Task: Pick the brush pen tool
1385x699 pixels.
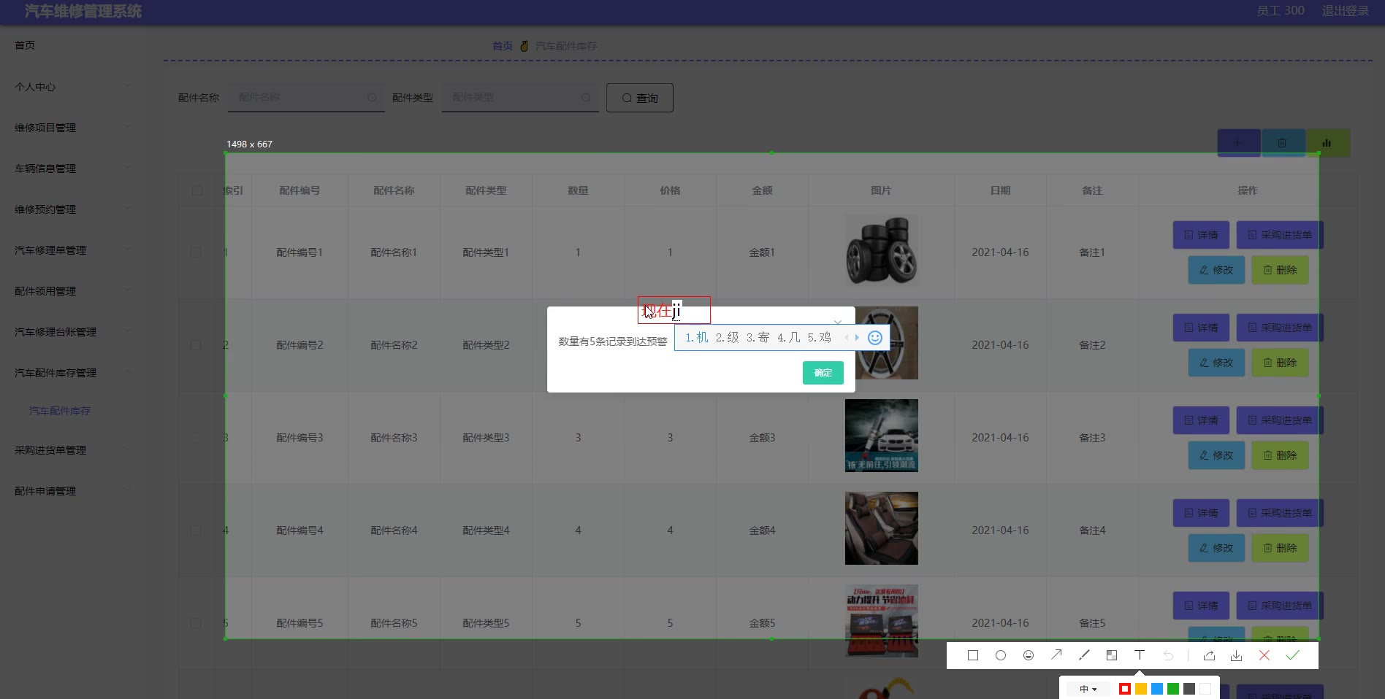Action: click(x=1084, y=655)
